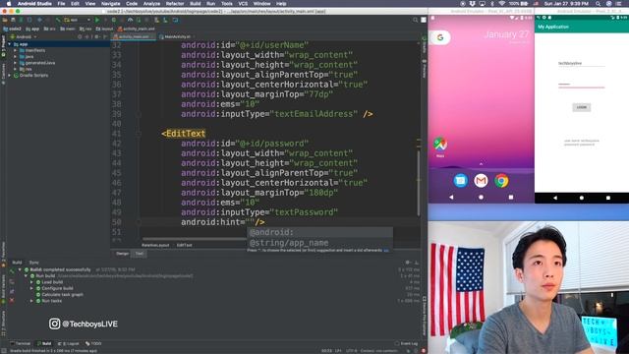This screenshot has height=354, width=629.
Task: Click the Bluetooth icon in menu bar
Action: tap(491, 4)
